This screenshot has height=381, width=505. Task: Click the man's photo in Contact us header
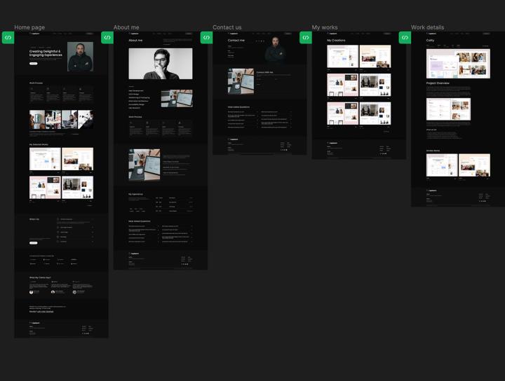(x=275, y=50)
